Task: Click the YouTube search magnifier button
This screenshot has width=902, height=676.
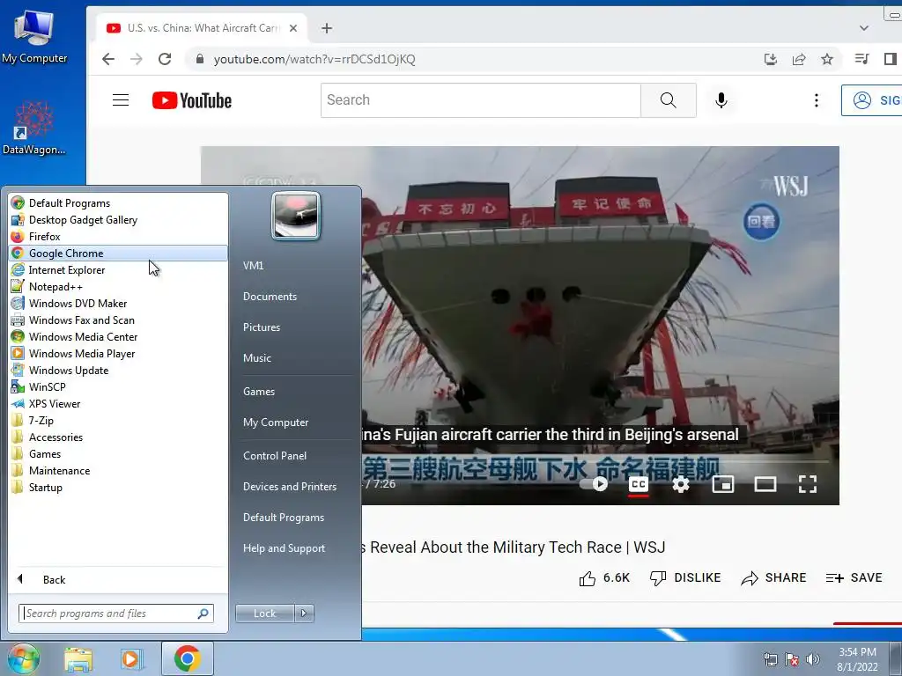Action: (668, 100)
